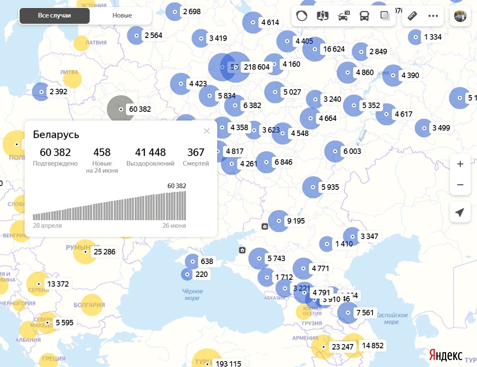Click the marker labeled 3 499

[x=424, y=128]
